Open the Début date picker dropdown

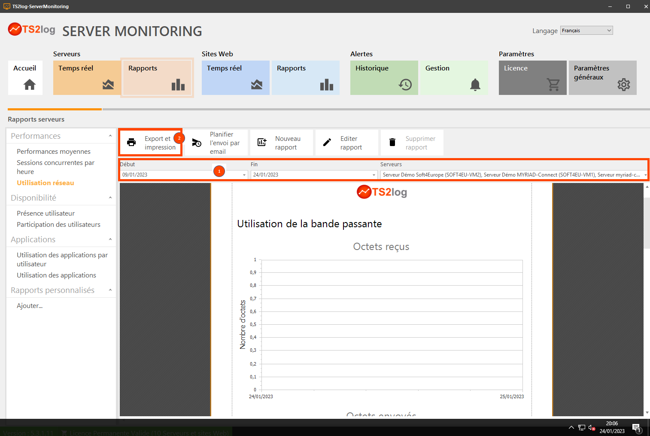coord(244,175)
